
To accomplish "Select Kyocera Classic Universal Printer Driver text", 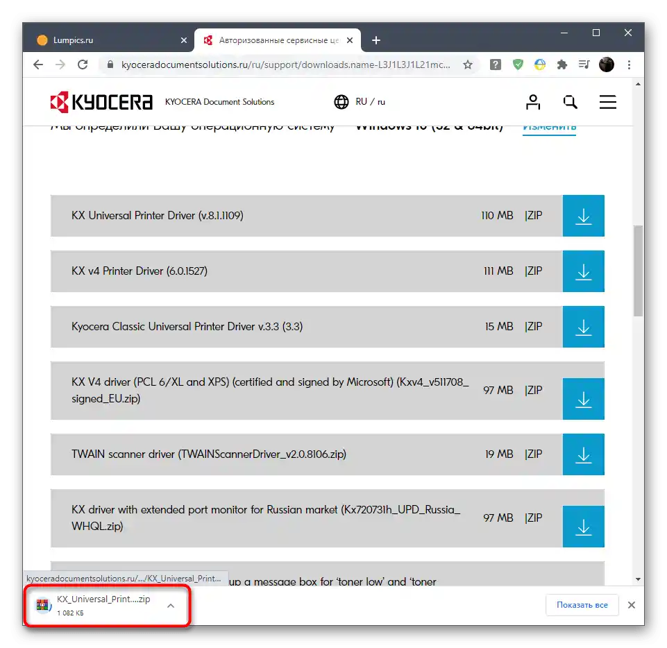I will click(x=187, y=327).
